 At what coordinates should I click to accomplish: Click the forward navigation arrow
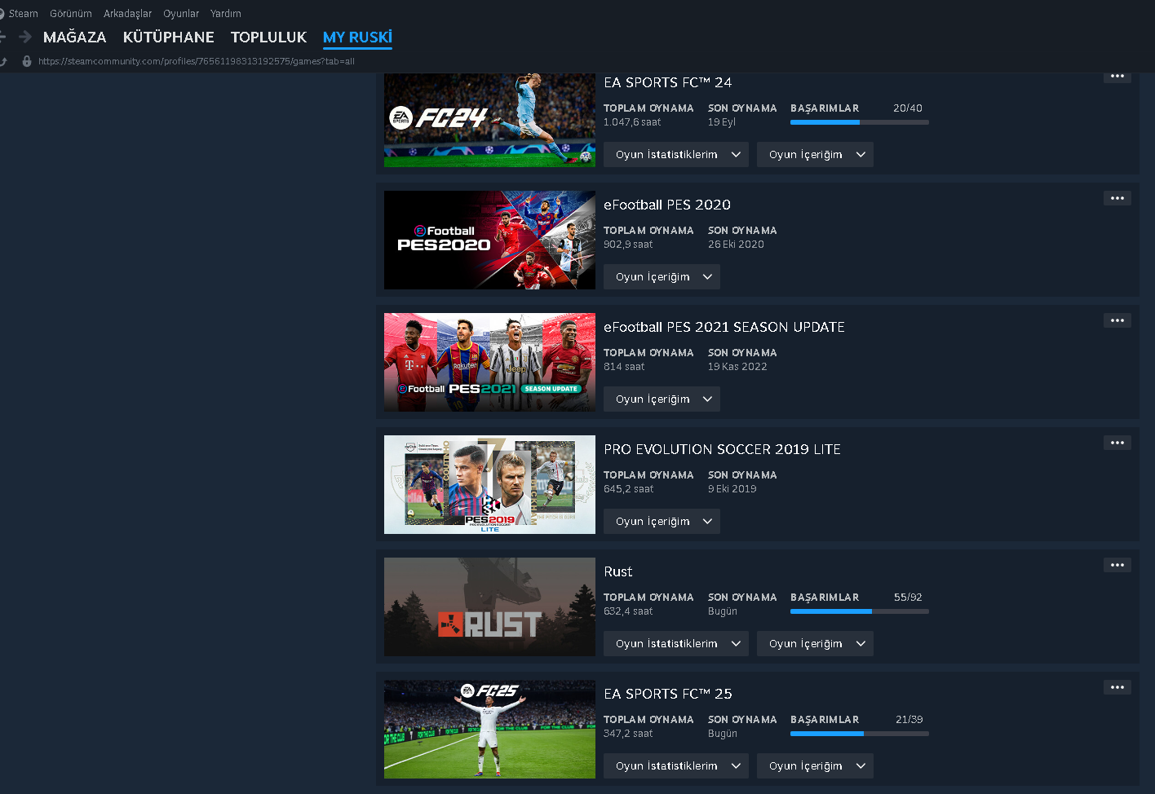(x=25, y=37)
